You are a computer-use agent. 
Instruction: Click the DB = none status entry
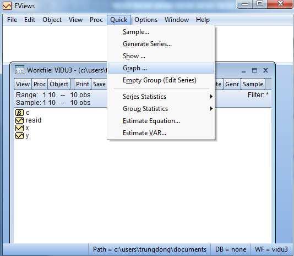coord(231,249)
